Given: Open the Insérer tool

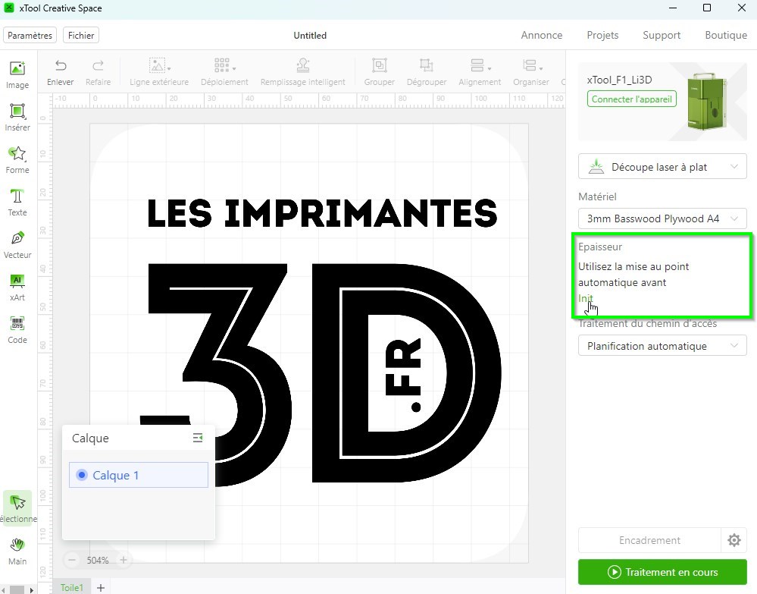Looking at the screenshot, I should tap(17, 118).
